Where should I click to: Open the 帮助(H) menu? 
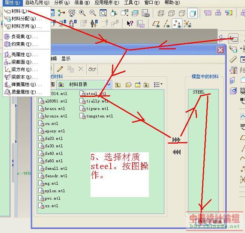[172, 3]
